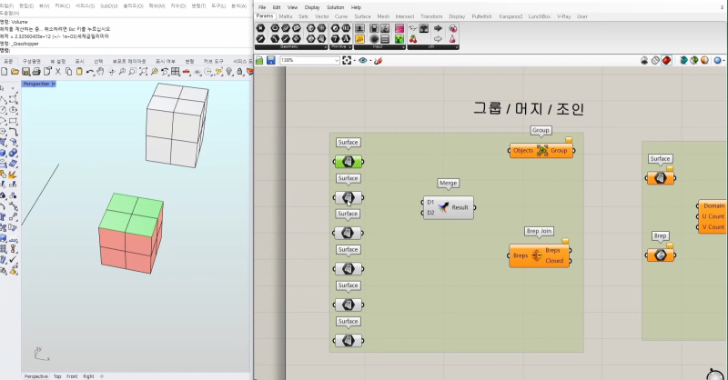This screenshot has width=728, height=380.
Task: Click Save disk icon in Rhino toolbar
Action: (26, 72)
